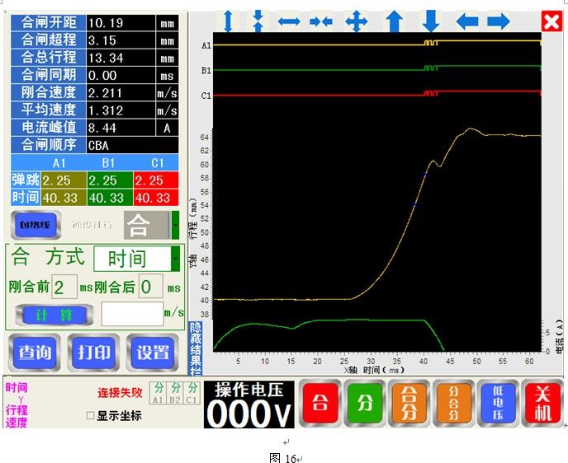568x463 pixels.
Task: Click the 刚合速度 value 2.211
Action: [x=121, y=92]
